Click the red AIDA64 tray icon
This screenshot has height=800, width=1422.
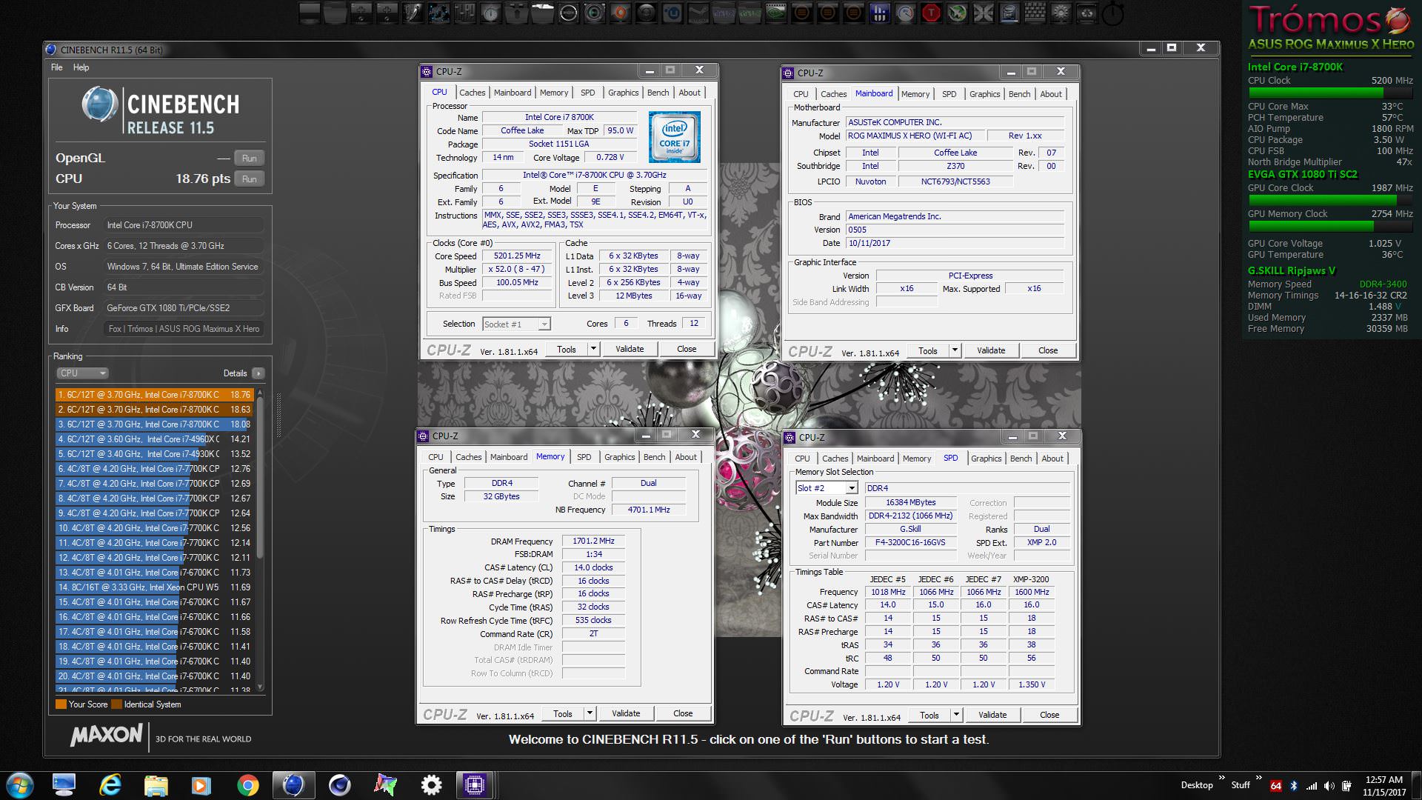(x=1276, y=786)
